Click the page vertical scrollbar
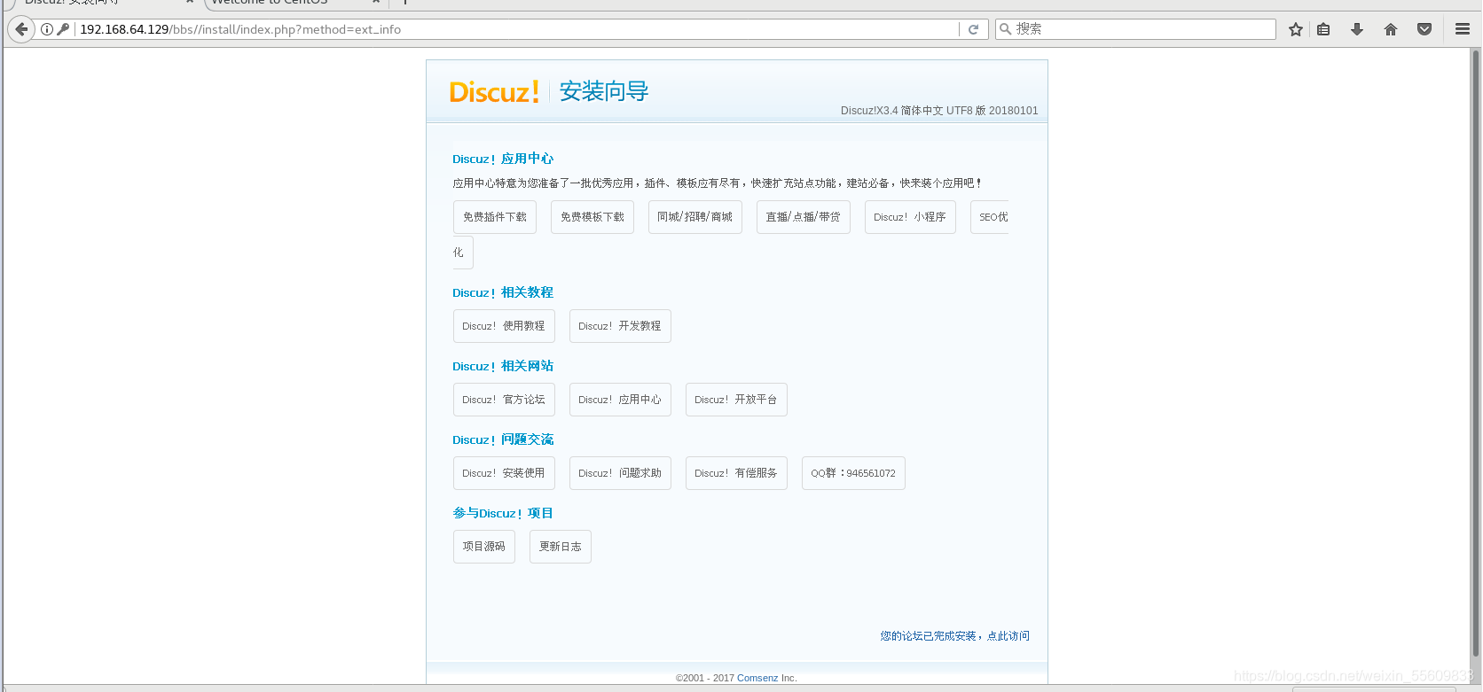 1476,354
